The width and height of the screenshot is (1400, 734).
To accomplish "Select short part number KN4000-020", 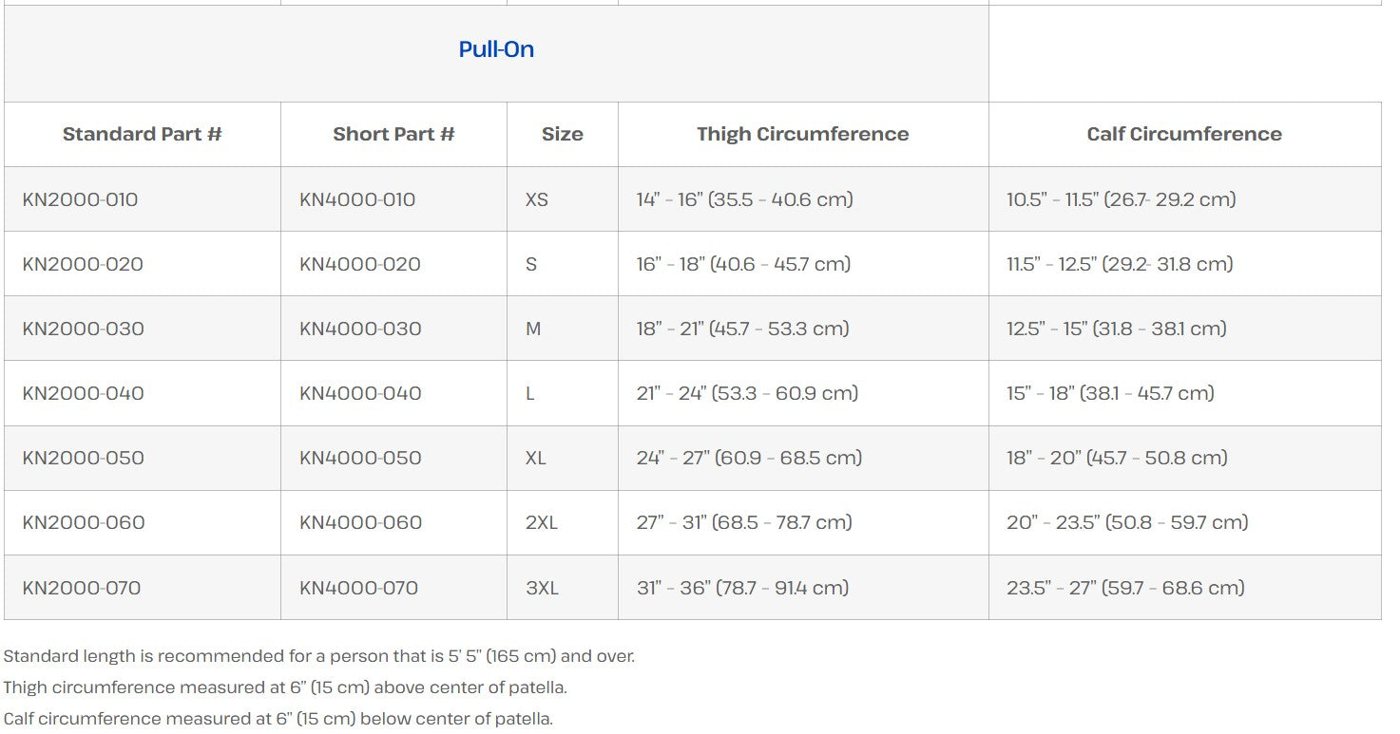I will coord(360,264).
